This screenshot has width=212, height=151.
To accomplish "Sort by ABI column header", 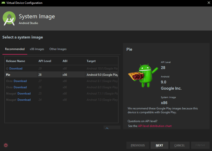I will [65, 61].
